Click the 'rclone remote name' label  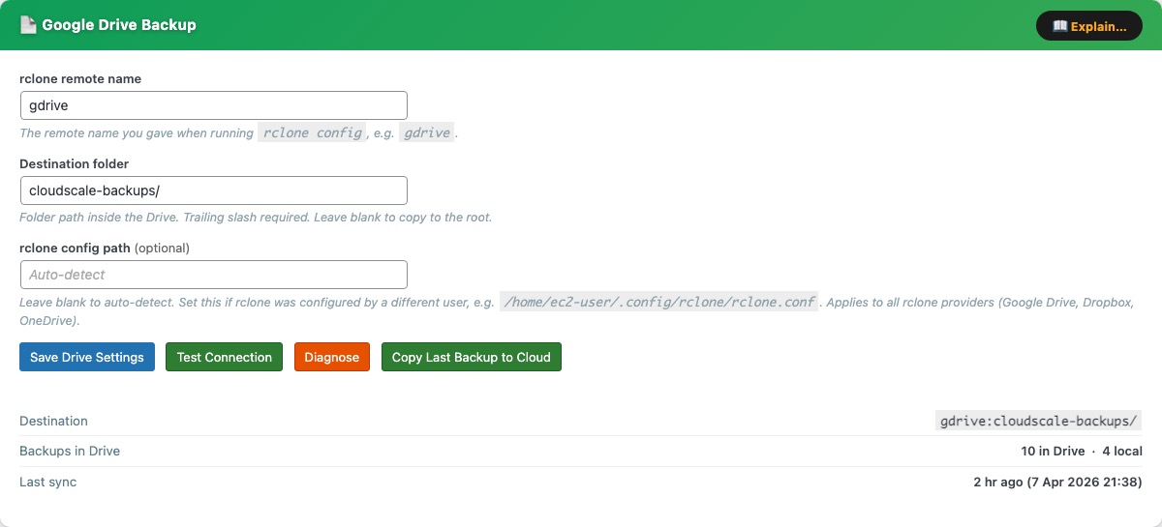80,79
